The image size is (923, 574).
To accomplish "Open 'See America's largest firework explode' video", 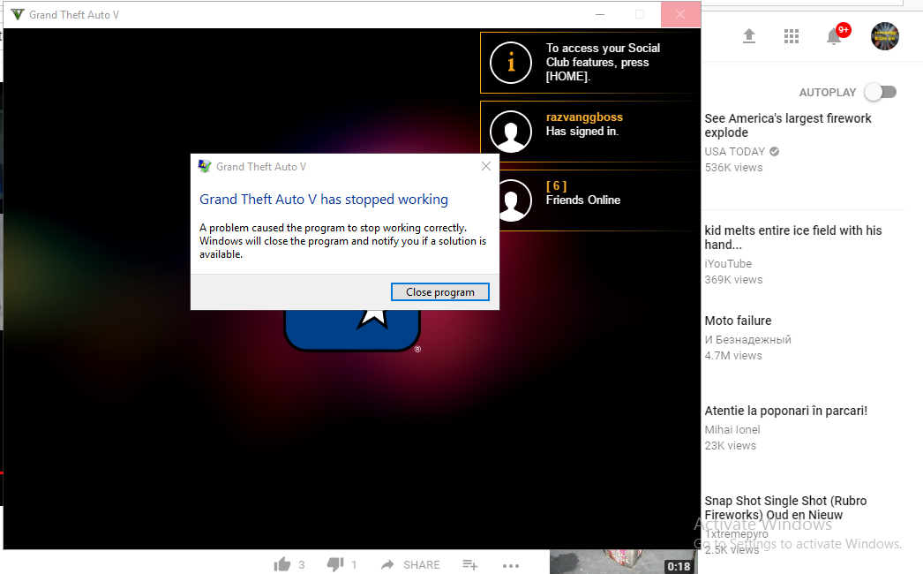I will click(788, 125).
